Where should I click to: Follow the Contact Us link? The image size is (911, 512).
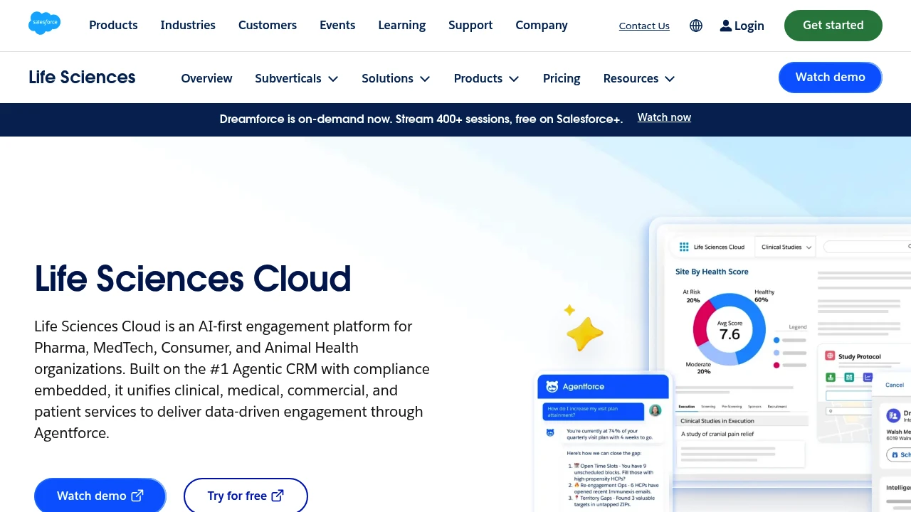pos(644,26)
